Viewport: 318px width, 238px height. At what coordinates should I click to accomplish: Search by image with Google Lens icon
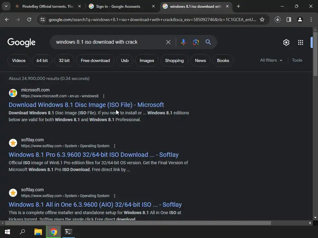196,42
